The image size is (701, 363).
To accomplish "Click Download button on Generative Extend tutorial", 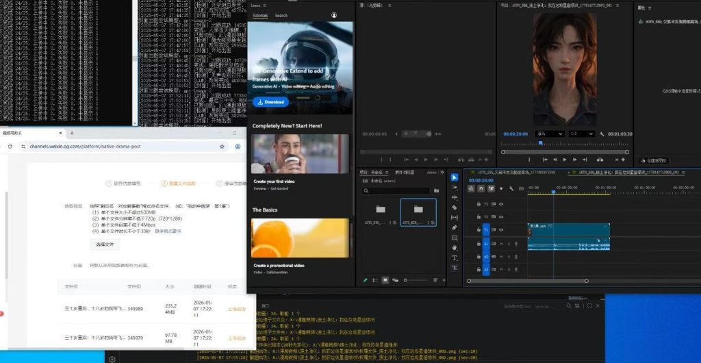I will [271, 102].
